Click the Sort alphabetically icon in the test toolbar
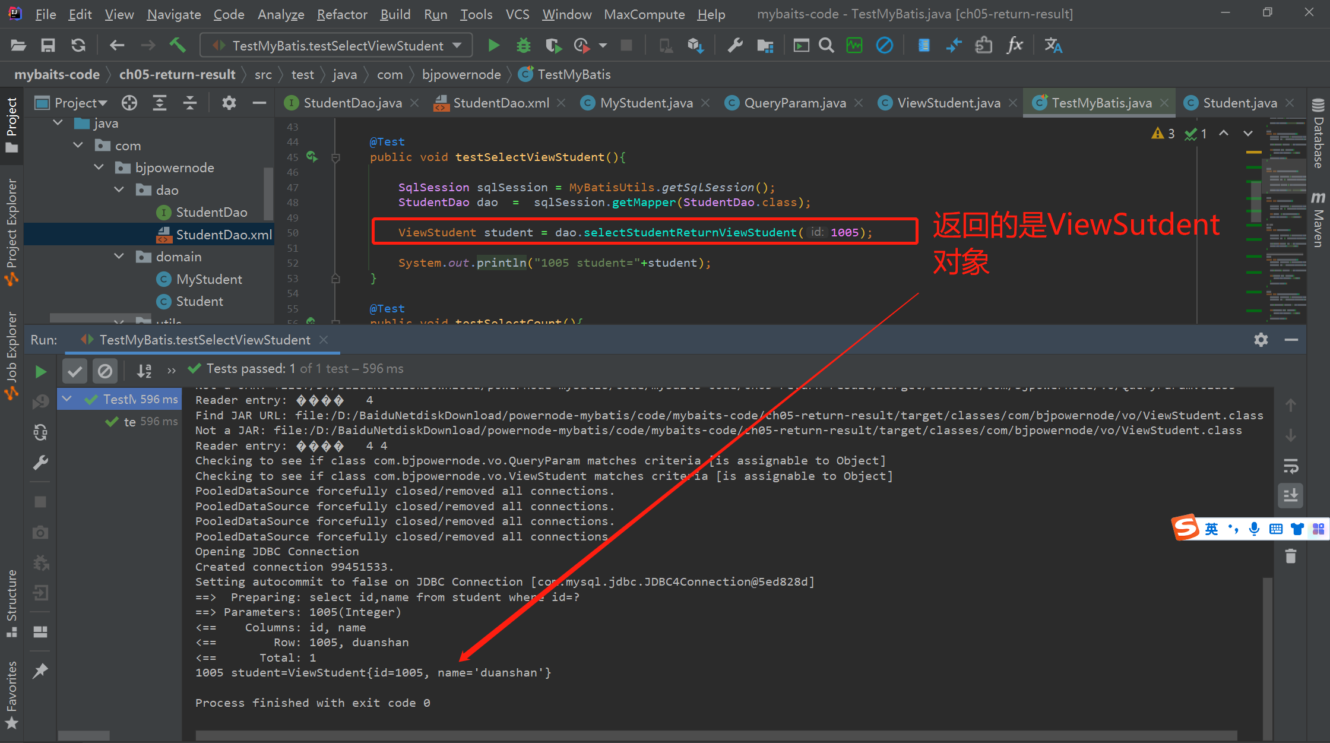Image resolution: width=1330 pixels, height=743 pixels. [x=144, y=371]
